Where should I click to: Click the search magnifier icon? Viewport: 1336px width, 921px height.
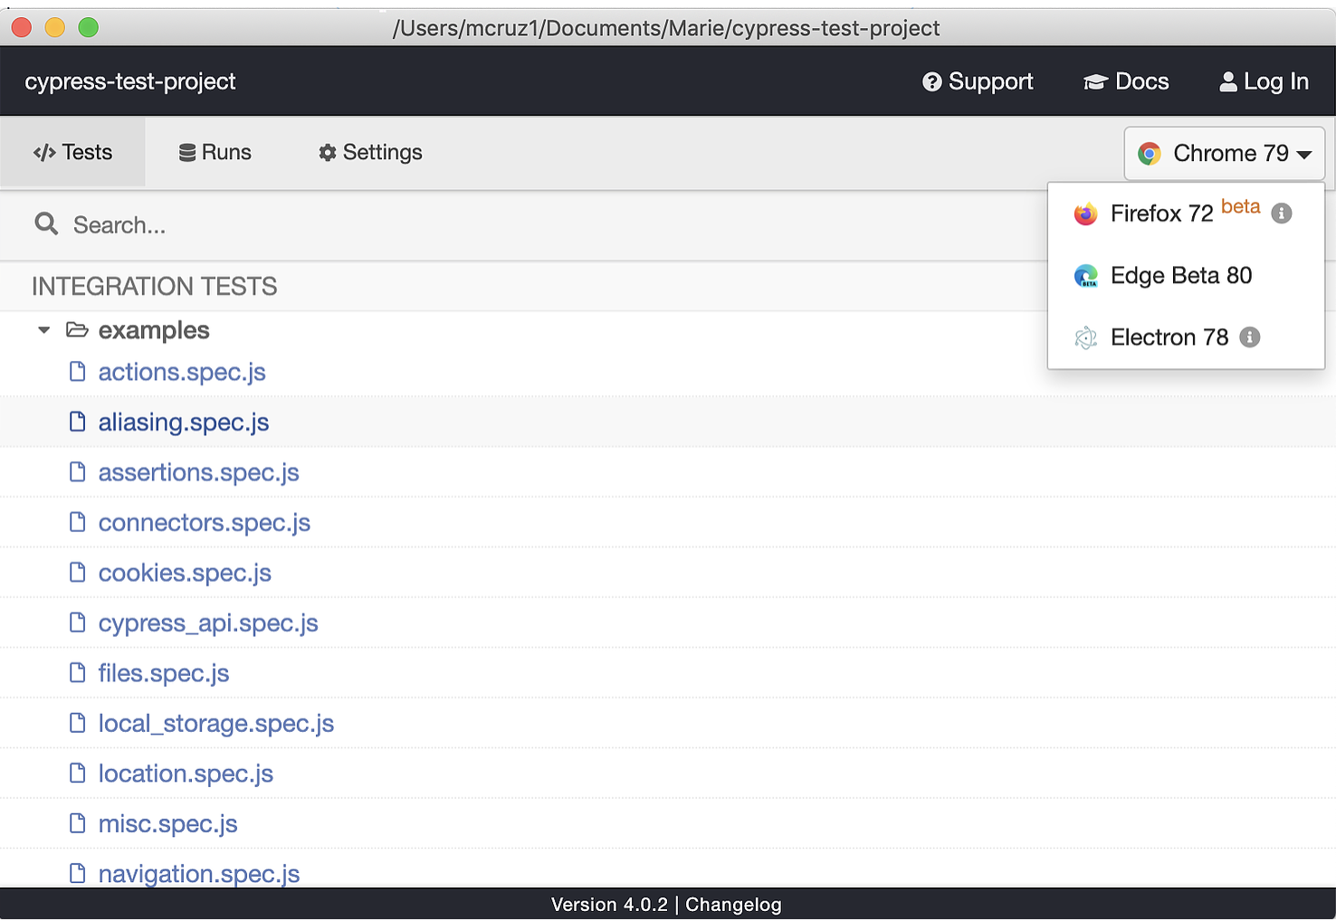coord(46,223)
